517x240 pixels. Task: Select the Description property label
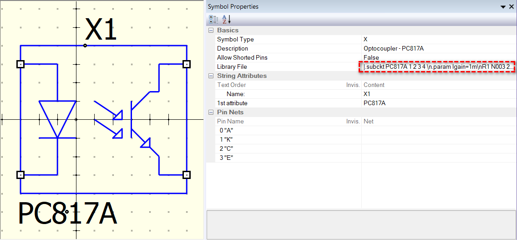pyautogui.click(x=233, y=49)
